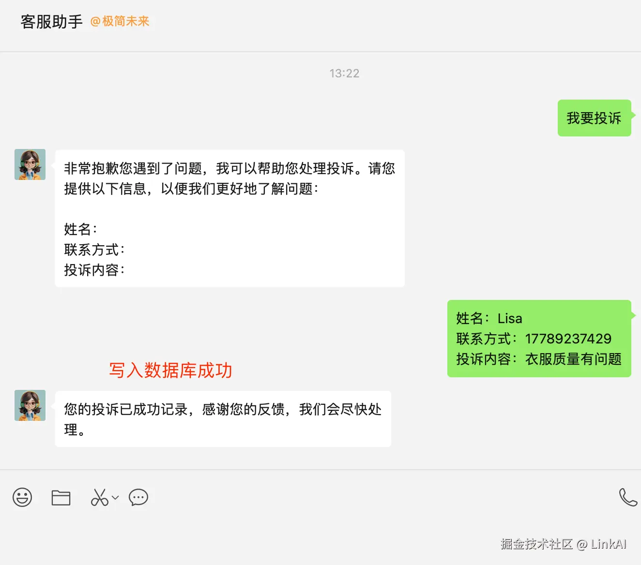
Task: Select the screenshot scissors tool
Action: [99, 497]
